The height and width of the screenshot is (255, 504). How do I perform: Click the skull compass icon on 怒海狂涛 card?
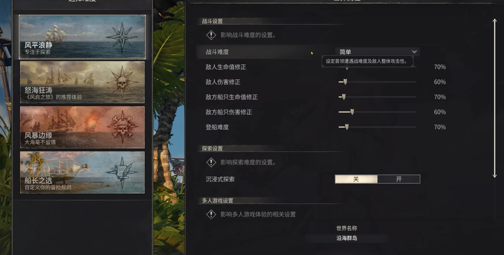(x=122, y=82)
